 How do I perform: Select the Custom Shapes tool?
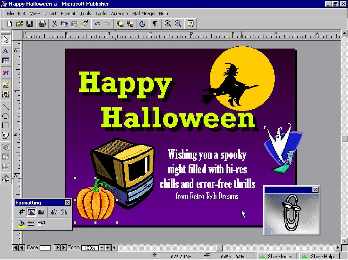tap(6, 135)
